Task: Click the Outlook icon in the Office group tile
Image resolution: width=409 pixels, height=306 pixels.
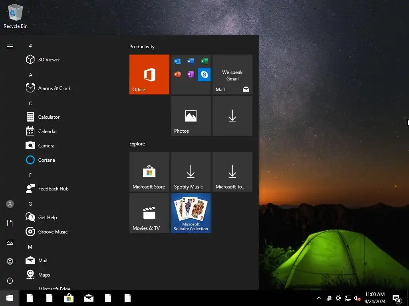Action: pos(177,61)
